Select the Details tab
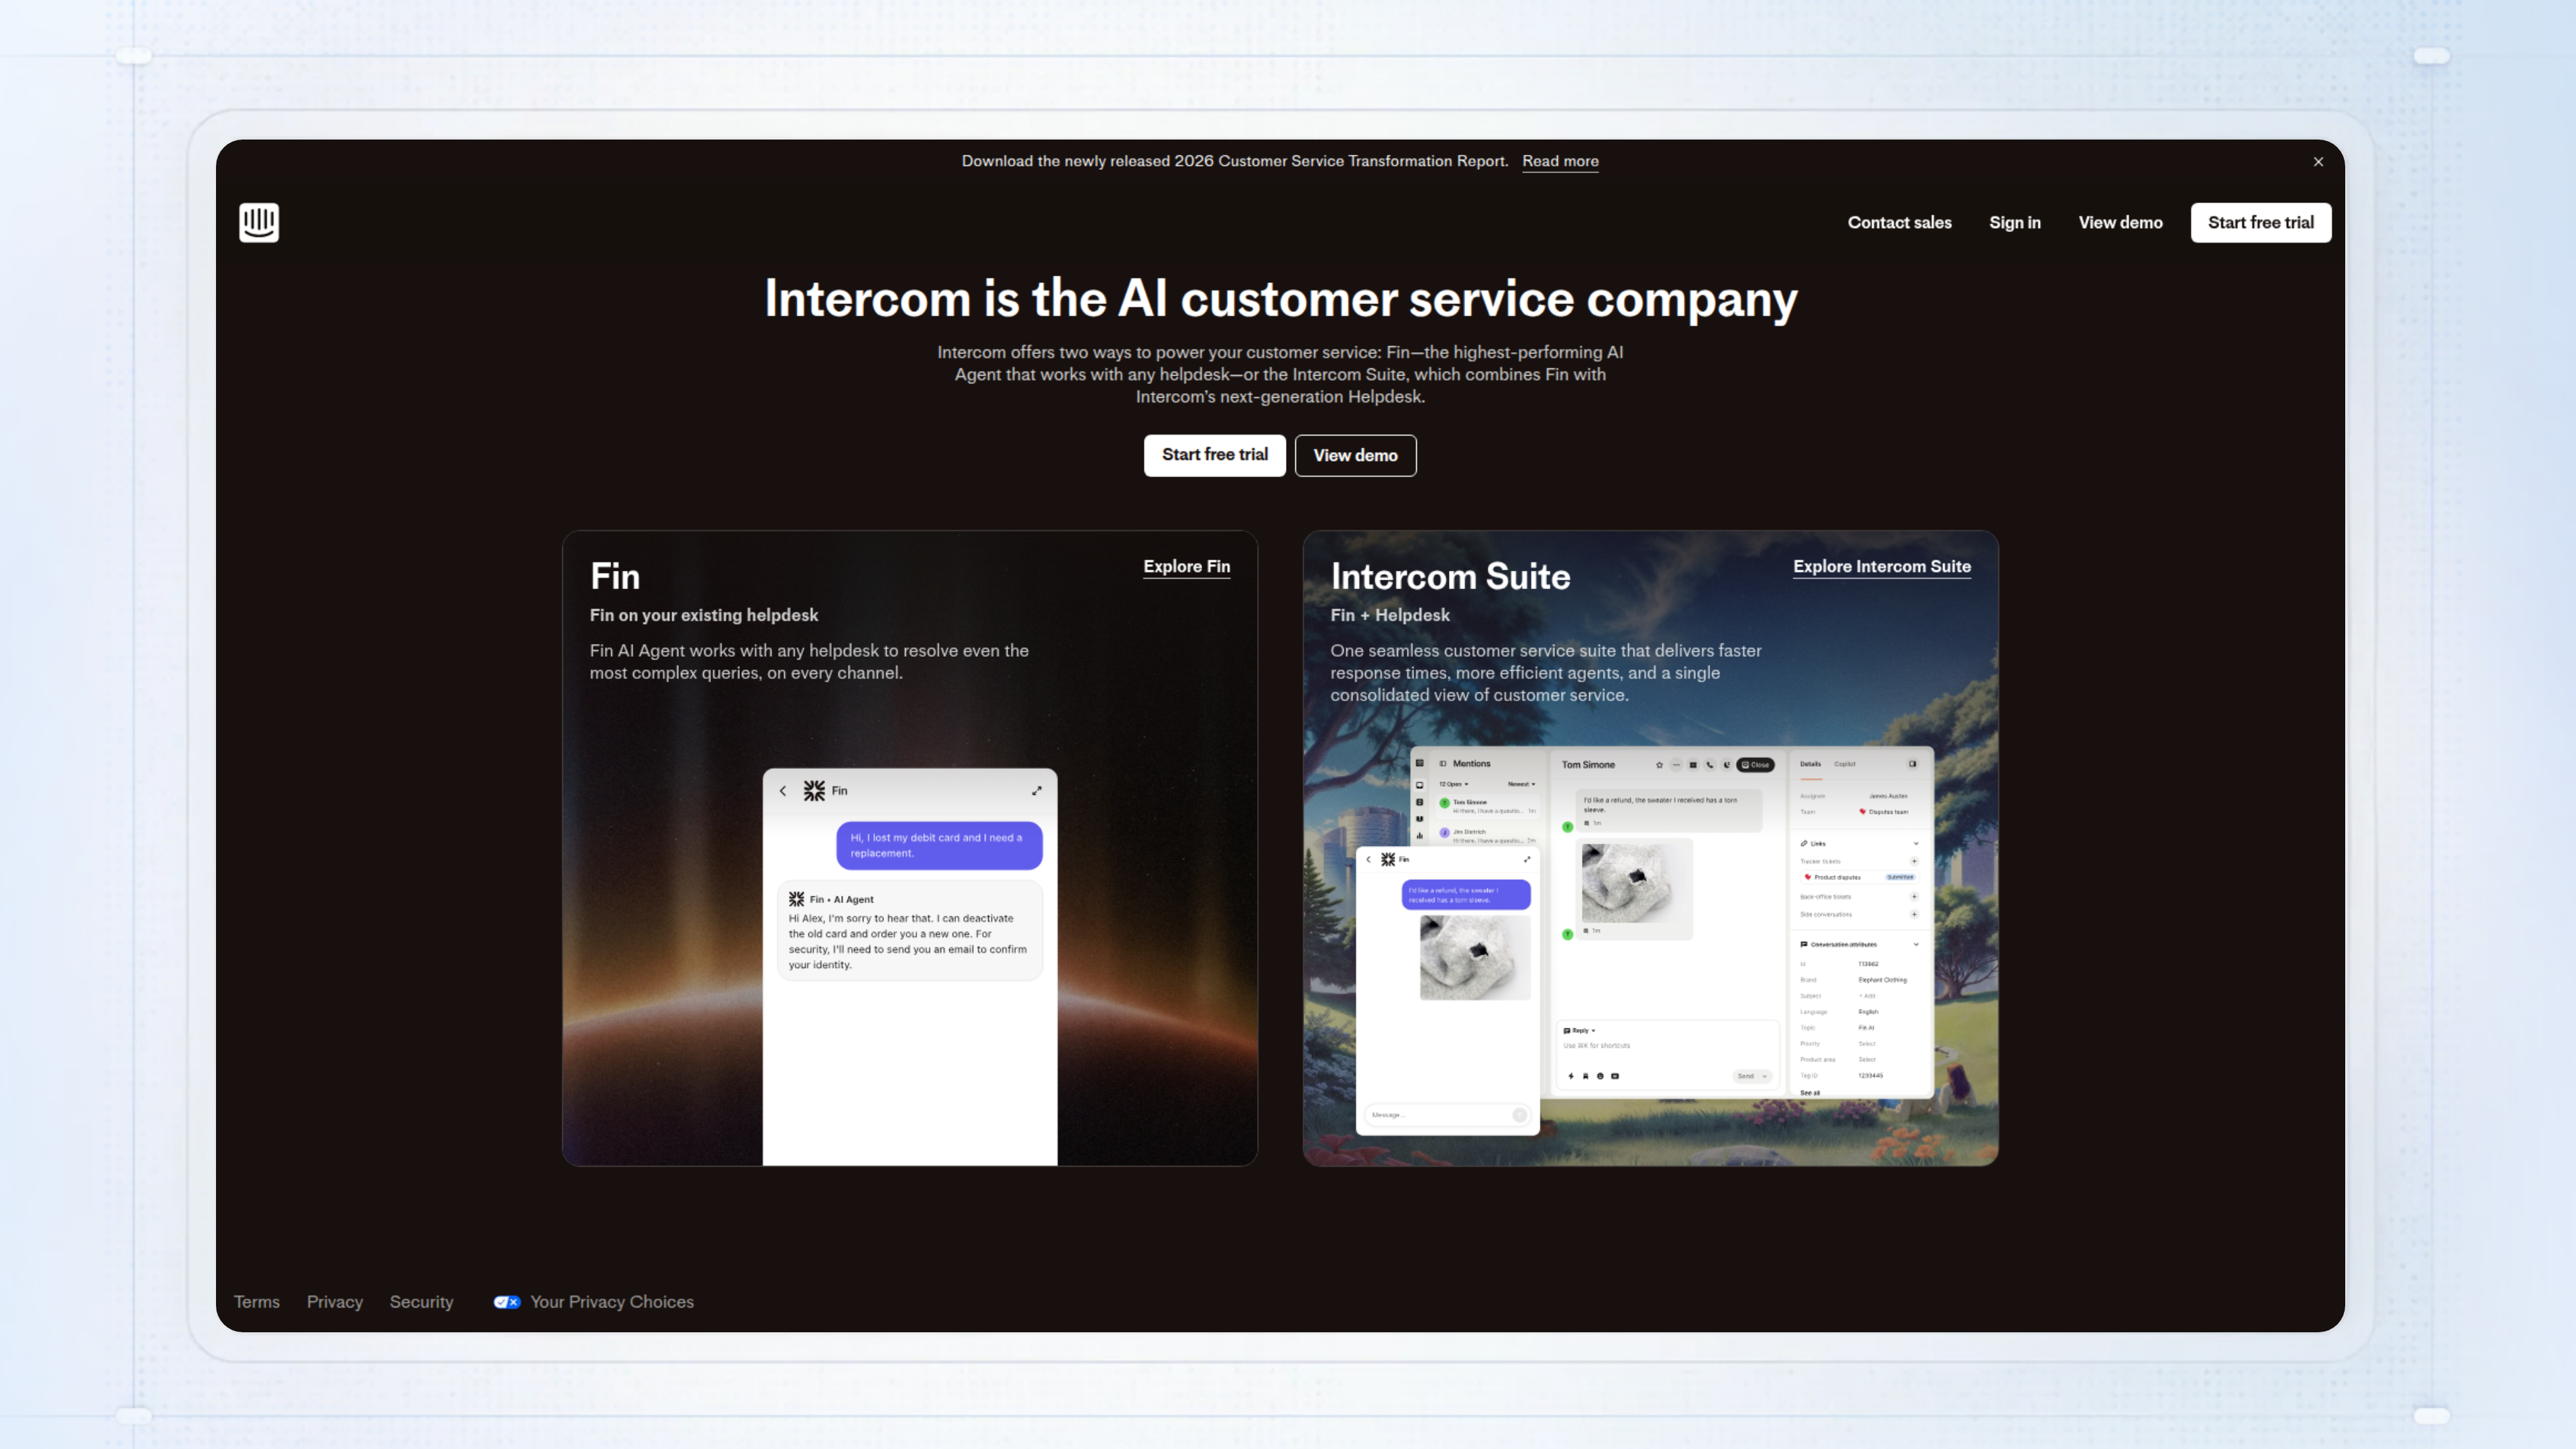This screenshot has width=2576, height=1449. pyautogui.click(x=1810, y=764)
